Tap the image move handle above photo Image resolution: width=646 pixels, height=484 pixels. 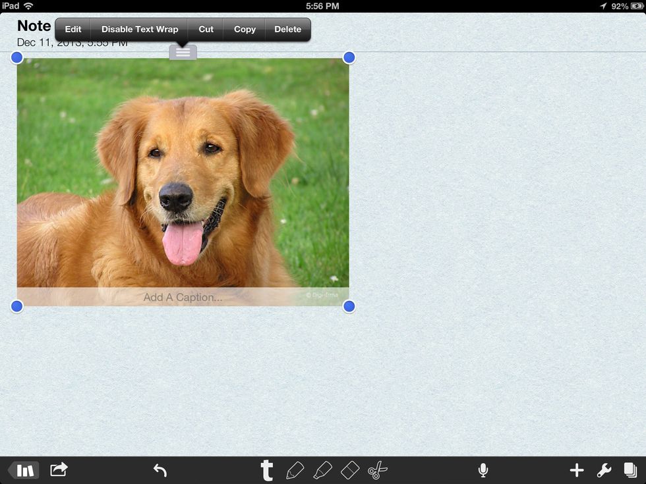point(183,53)
